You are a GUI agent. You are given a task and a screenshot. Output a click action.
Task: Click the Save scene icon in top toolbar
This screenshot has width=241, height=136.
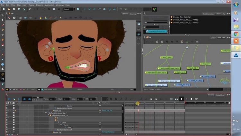[x=14, y=9]
